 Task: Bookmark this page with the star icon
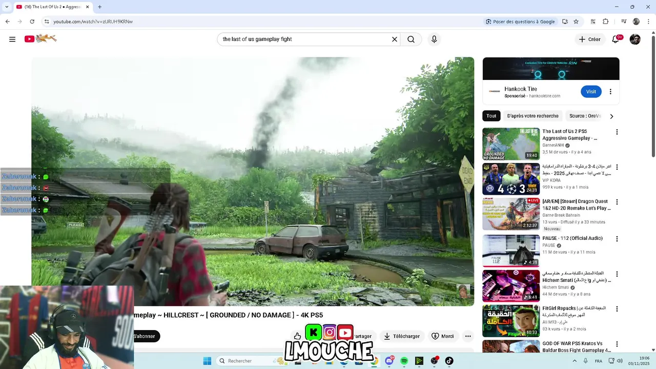(x=576, y=22)
